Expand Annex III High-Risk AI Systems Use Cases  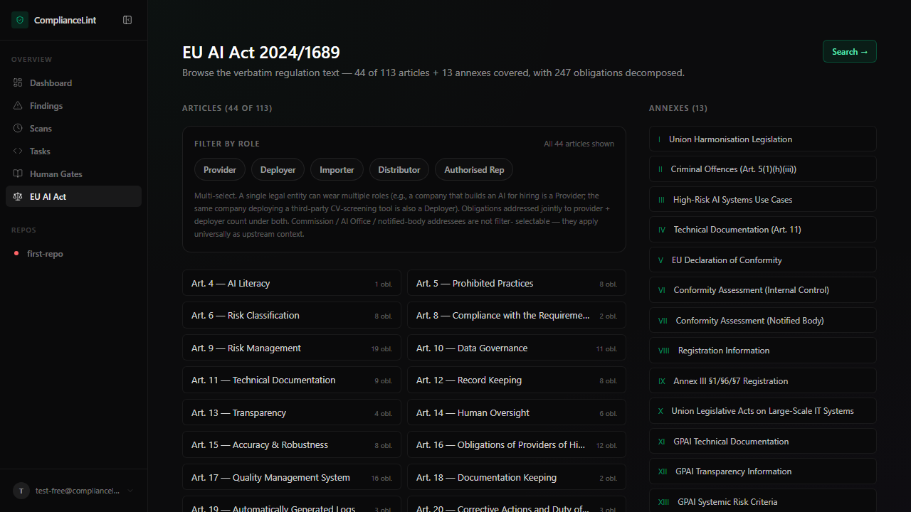point(762,200)
